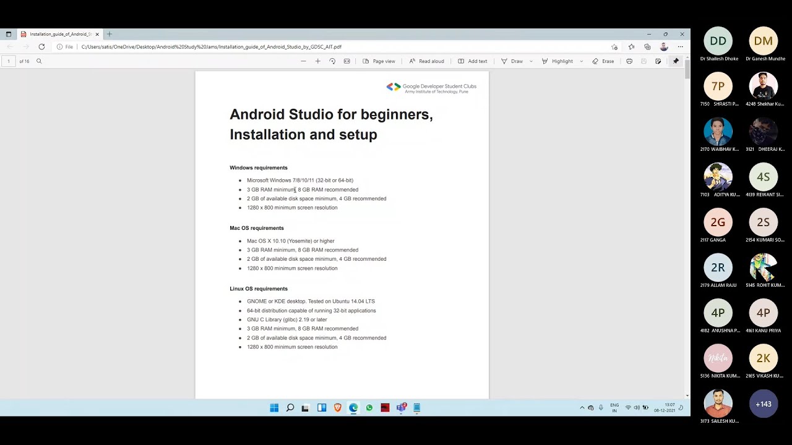Open Edge Collections panel
Viewport: 792px width, 445px height.
(647, 47)
